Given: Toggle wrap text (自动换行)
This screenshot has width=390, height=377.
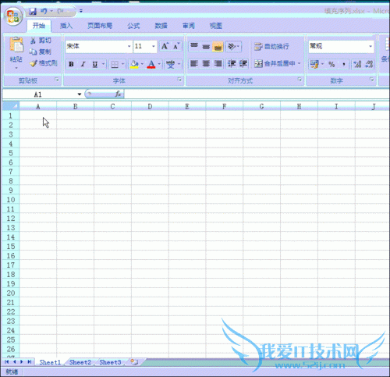Looking at the screenshot, I should tap(271, 47).
